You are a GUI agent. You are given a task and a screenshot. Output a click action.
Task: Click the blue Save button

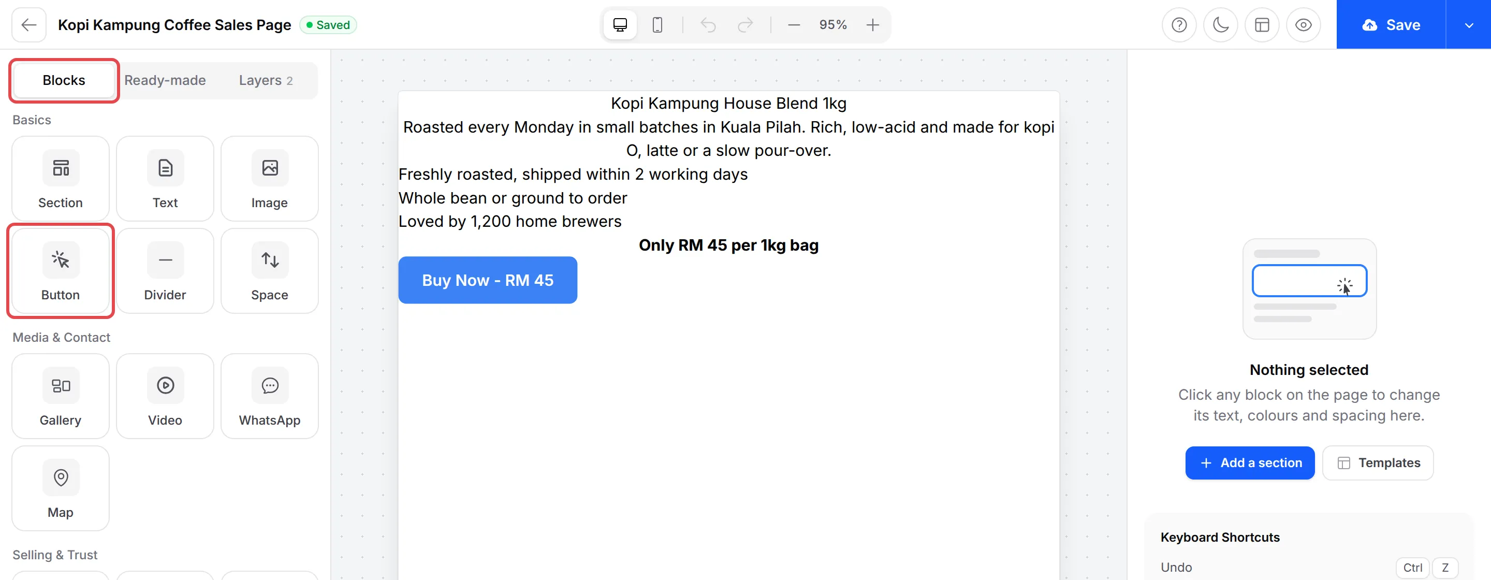coord(1391,25)
